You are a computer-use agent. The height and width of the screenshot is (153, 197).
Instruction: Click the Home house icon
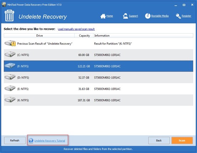[103, 16]
